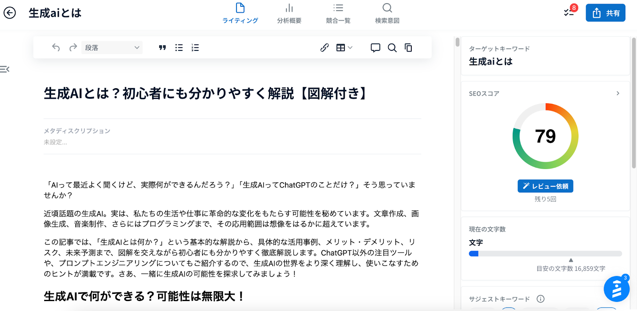
Task: Click the 目安の文字数 16,859文字 label
Action: pyautogui.click(x=571, y=268)
